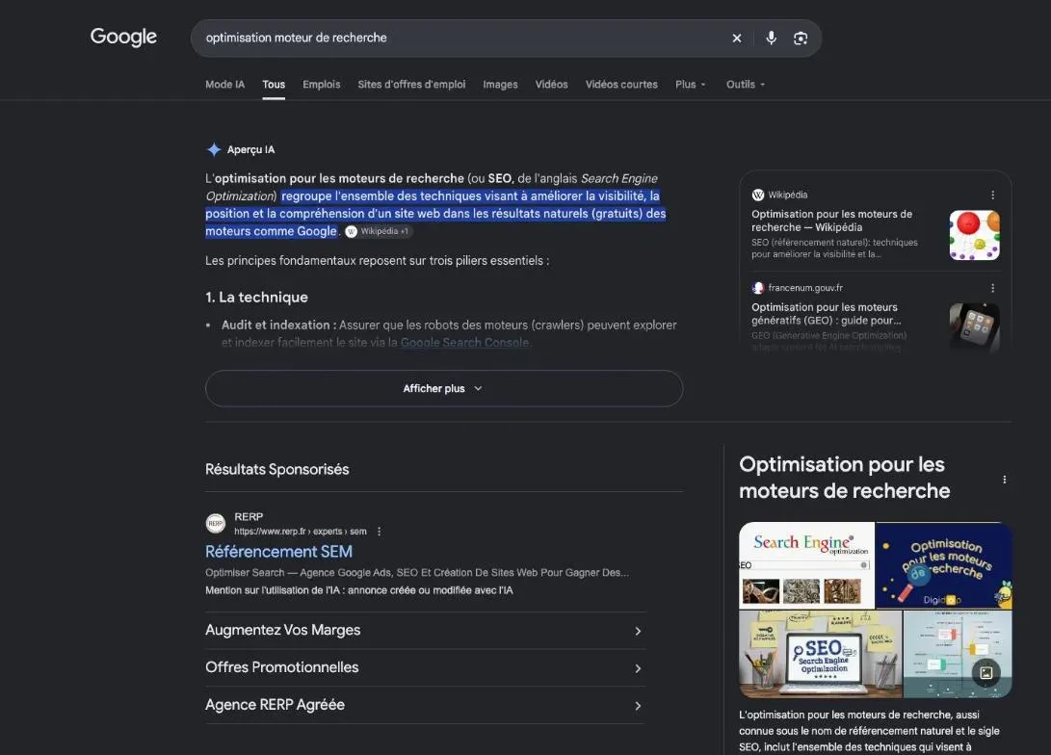Screen dimensions: 1051x755
Task: Click the Aperçu IA sparkle icon
Action: pyautogui.click(x=214, y=149)
